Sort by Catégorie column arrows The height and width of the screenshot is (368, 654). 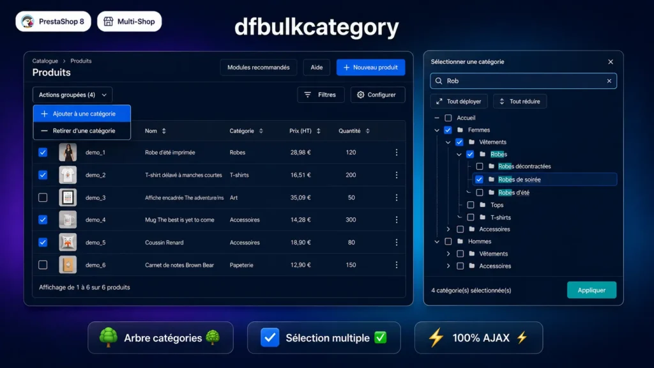pos(261,131)
